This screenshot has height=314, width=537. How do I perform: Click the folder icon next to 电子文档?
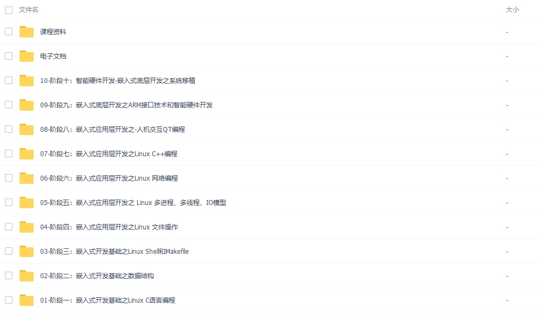click(x=27, y=56)
